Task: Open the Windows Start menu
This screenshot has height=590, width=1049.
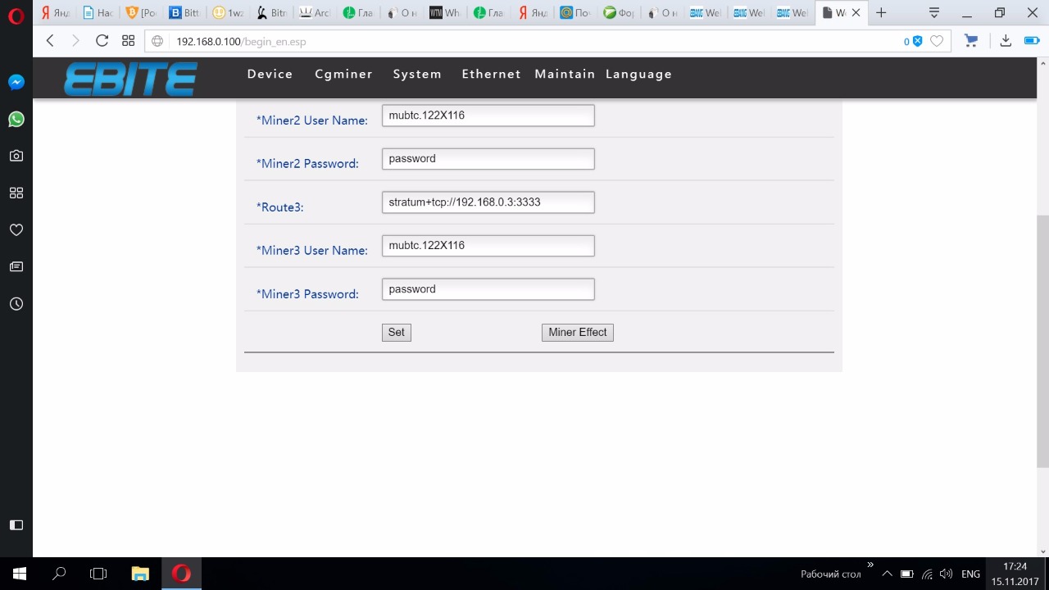Action: point(20,574)
